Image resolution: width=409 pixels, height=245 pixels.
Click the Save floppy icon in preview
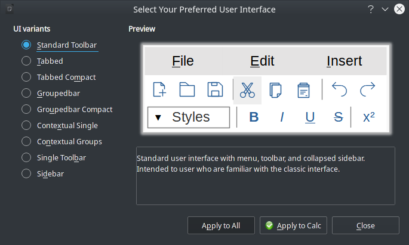pyautogui.click(x=215, y=89)
